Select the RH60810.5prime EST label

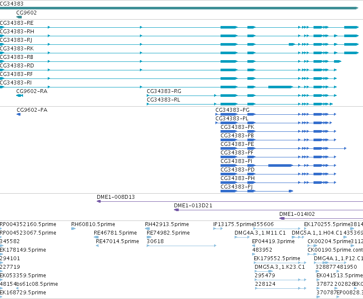point(93,224)
